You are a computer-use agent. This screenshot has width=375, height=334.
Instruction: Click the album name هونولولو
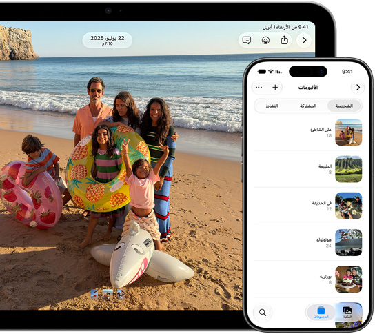[324, 239]
